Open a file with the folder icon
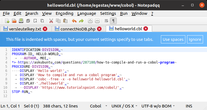The height and width of the screenshot is (110, 207). click(x=14, y=21)
